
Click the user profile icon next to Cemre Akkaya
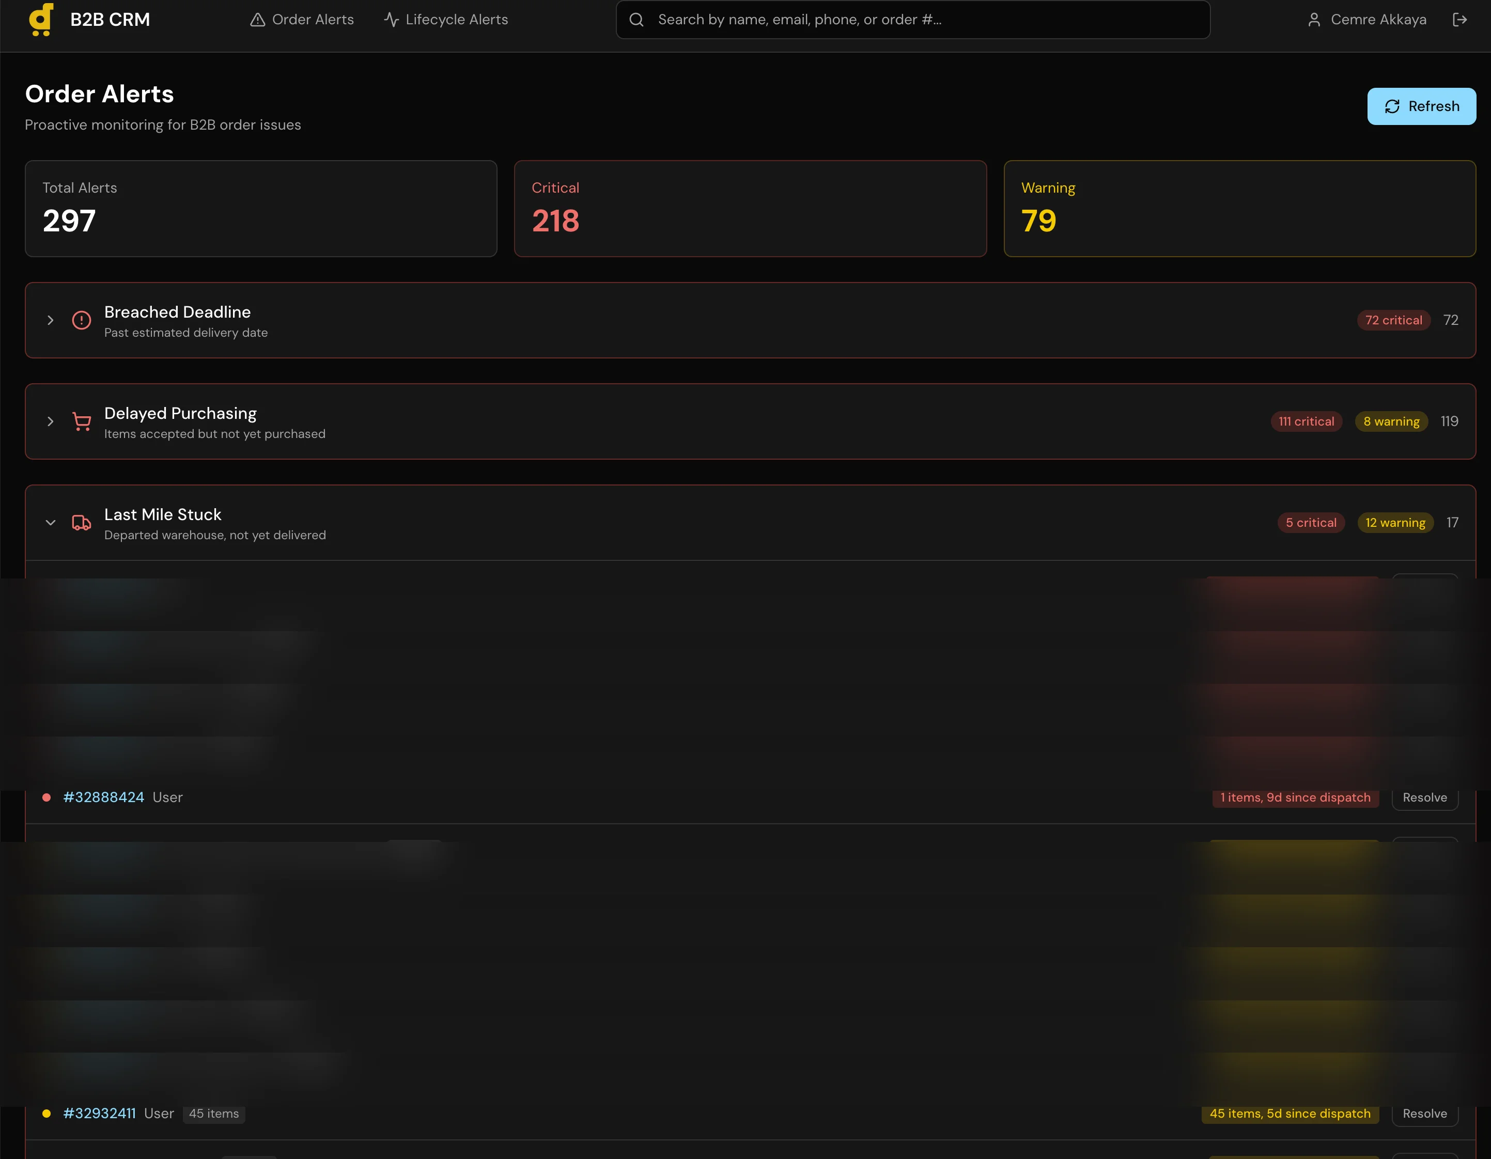[x=1314, y=19]
